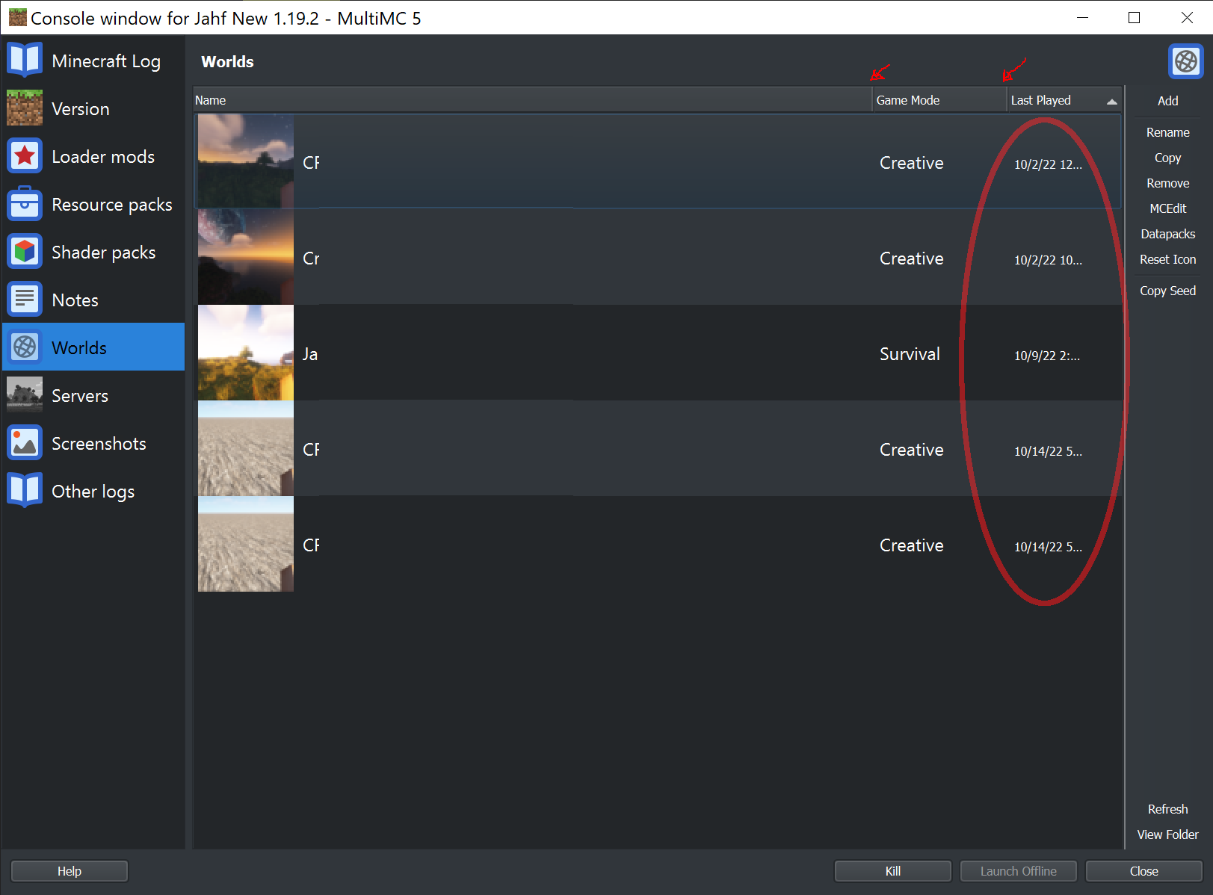Click the grass block icon in the title bar
1213x895 pixels.
17,16
